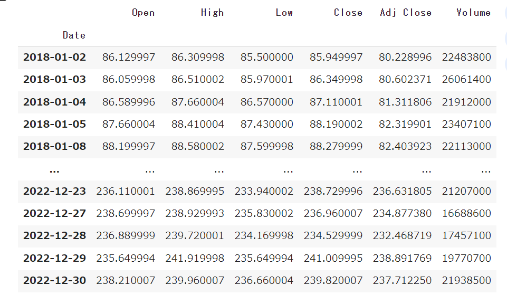Select the 2018-01-05 row label
The width and height of the screenshot is (507, 295).
55,124
